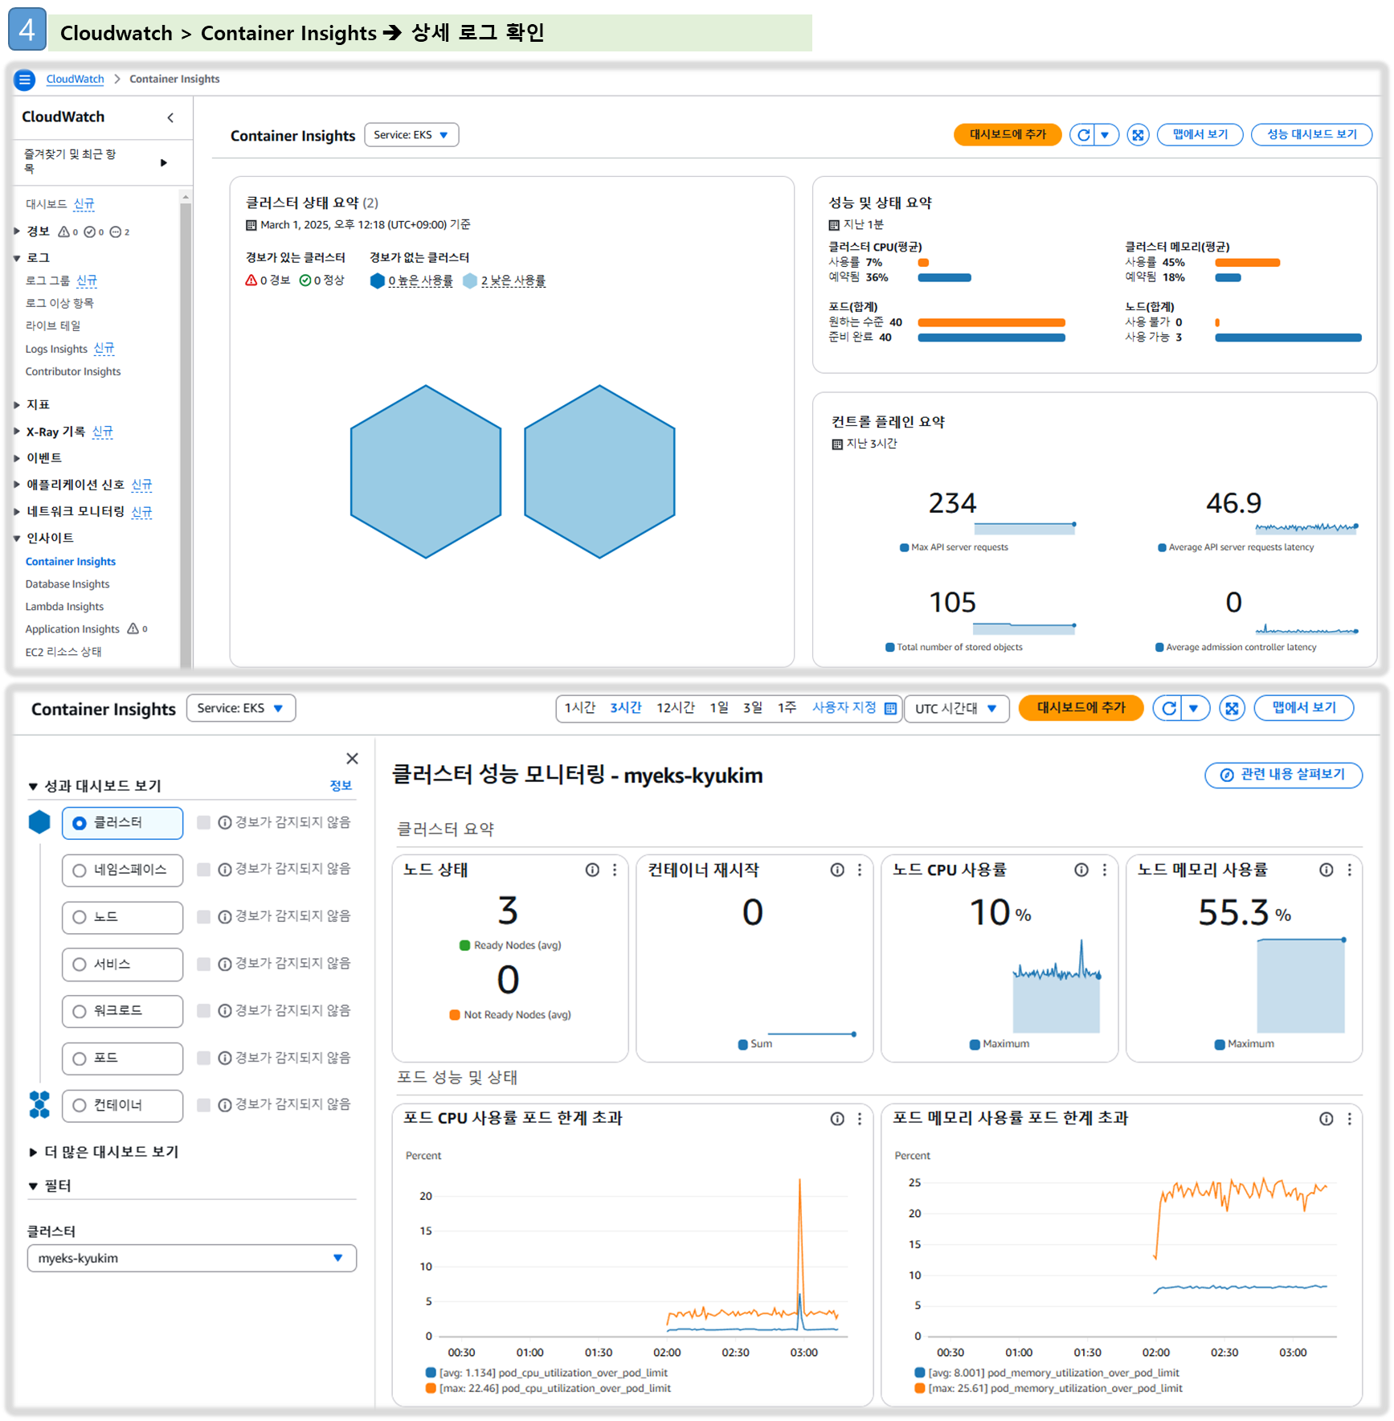1394x1421 pixels.
Task: Select the 1주 time range
Action: point(787,707)
